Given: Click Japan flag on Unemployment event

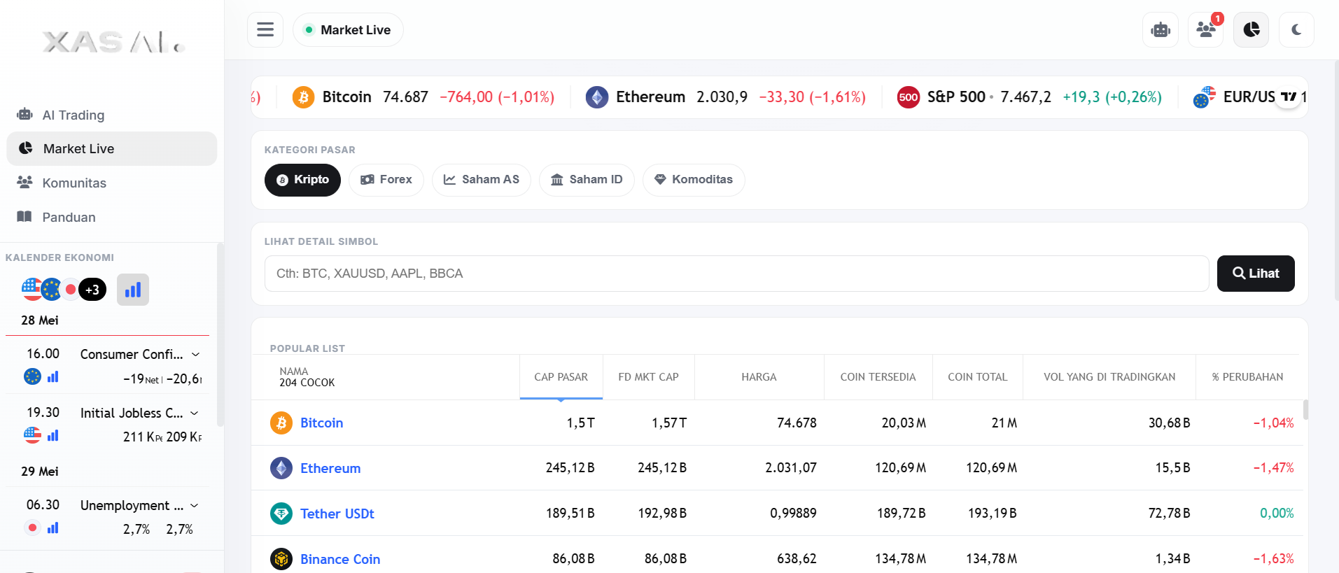Looking at the screenshot, I should click(x=33, y=528).
